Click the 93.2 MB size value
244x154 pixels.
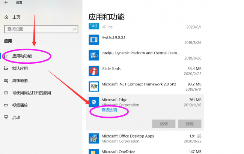click(x=194, y=84)
